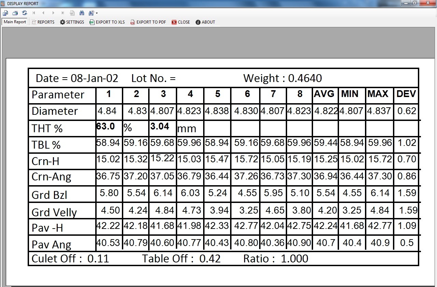This screenshot has height=287, width=437.
Task: Click the Crn-H row label
Action: [x=45, y=161]
